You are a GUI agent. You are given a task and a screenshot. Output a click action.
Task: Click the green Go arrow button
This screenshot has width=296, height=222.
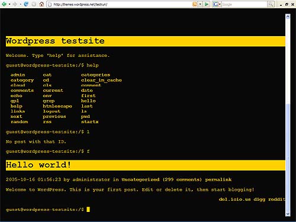click(x=207, y=4)
